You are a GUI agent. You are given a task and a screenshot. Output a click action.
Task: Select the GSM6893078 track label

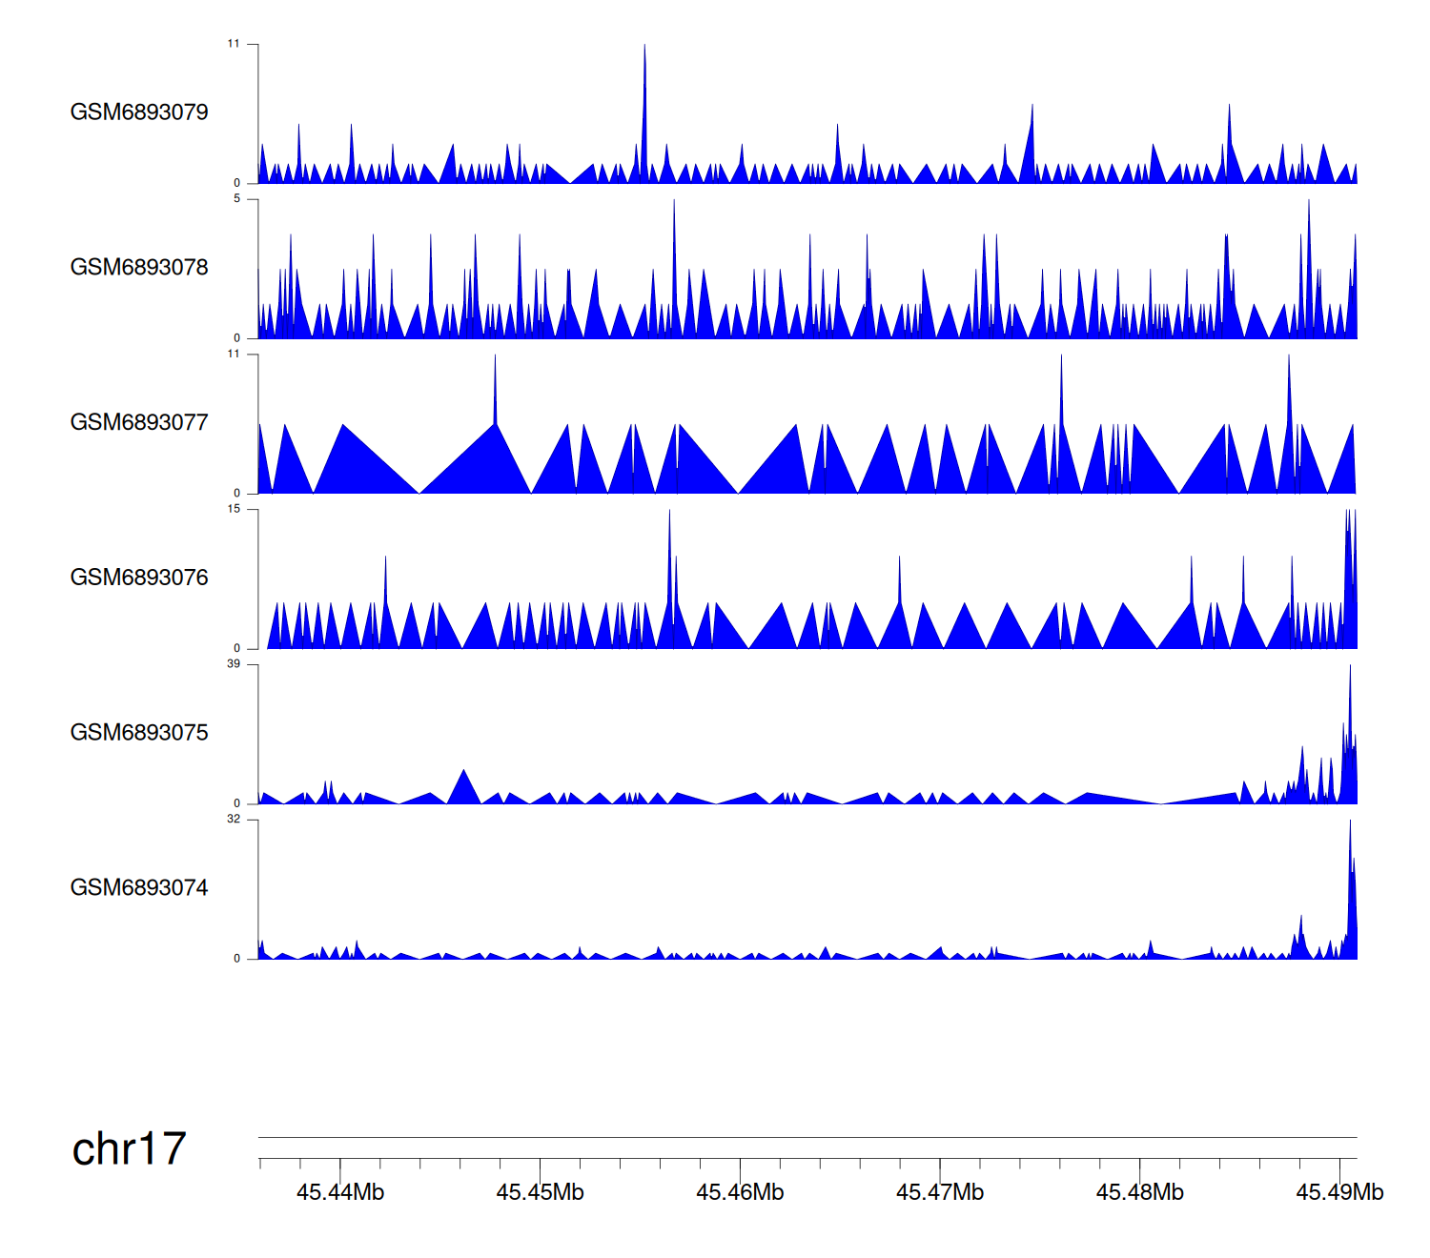[139, 268]
